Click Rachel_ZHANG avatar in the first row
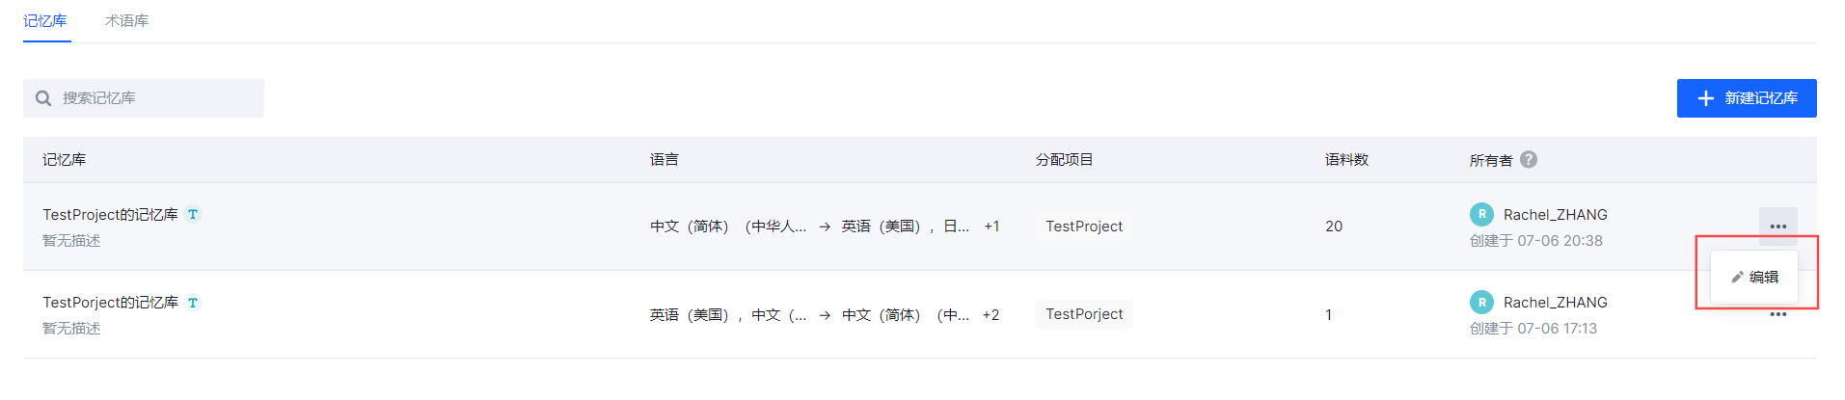The height and width of the screenshot is (400, 1845). click(x=1481, y=214)
